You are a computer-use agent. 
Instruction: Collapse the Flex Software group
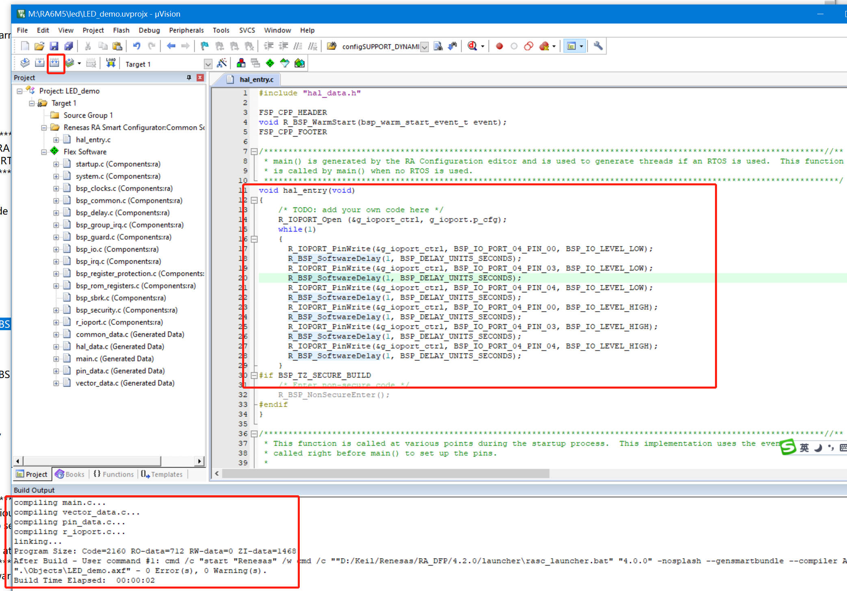[x=43, y=152]
